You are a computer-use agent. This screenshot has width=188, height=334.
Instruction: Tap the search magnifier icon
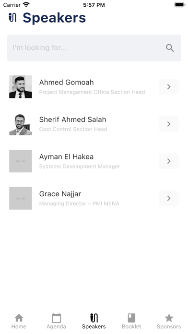pos(170,48)
